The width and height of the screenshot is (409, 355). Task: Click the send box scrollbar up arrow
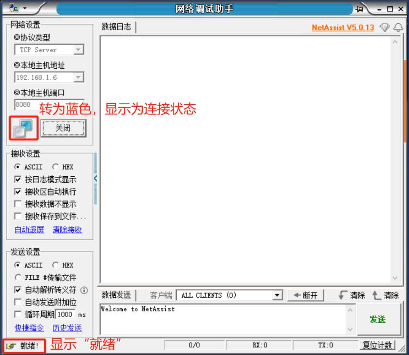click(x=350, y=310)
